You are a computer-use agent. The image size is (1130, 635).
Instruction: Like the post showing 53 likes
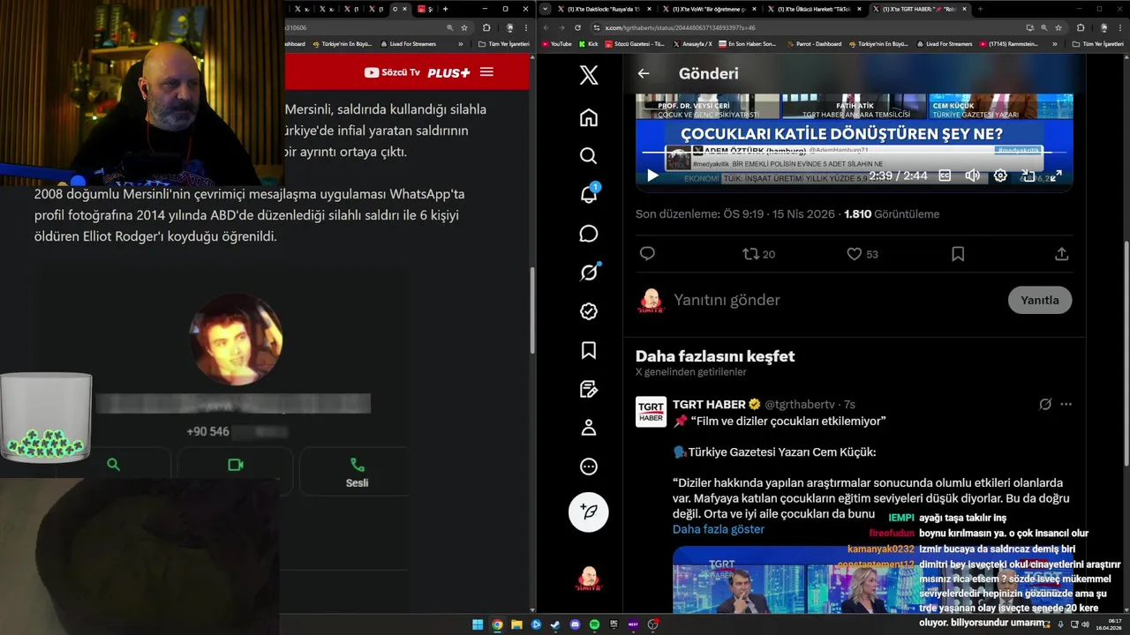pos(862,254)
